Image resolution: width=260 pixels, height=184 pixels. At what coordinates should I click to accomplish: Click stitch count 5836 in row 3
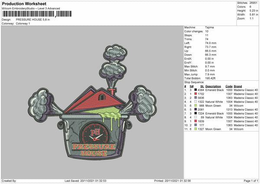point(201,98)
